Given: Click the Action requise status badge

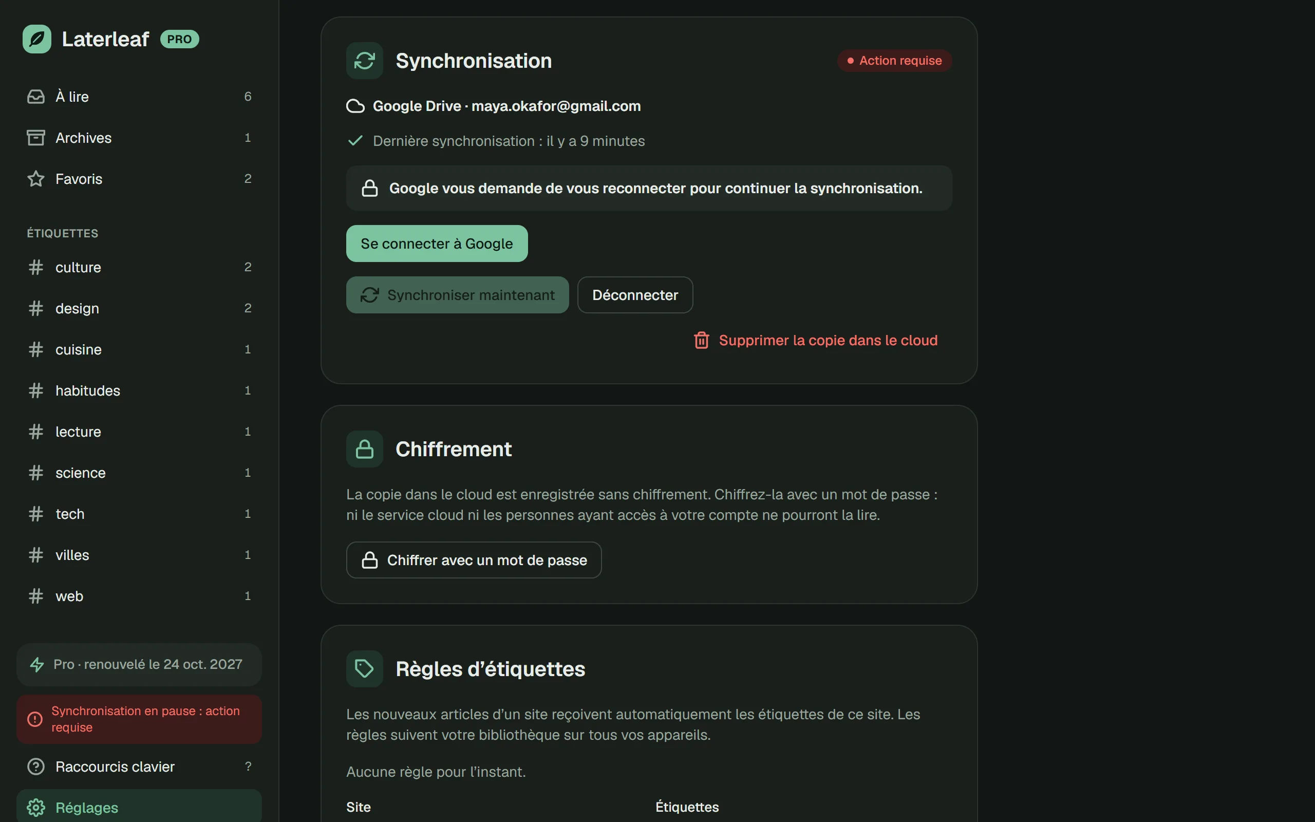Looking at the screenshot, I should 894,60.
